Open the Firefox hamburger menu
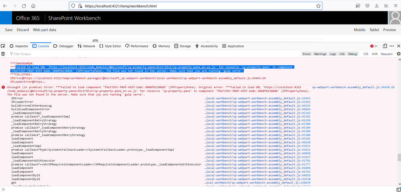The image size is (401, 192). click(396, 6)
